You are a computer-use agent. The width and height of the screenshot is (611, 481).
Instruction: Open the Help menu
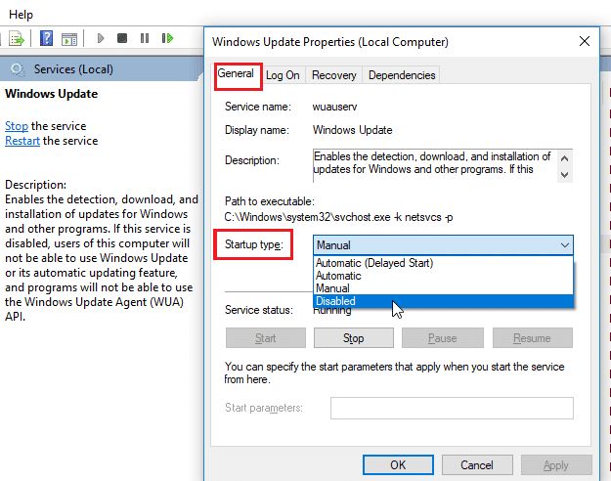(x=21, y=15)
